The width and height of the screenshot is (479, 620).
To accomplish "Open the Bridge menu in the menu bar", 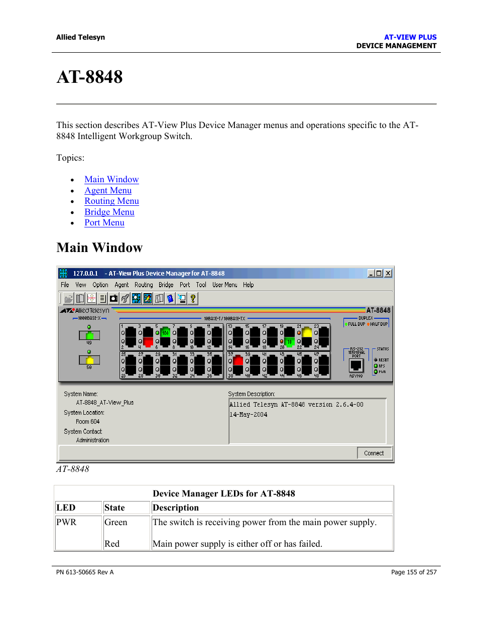I will 166,285.
